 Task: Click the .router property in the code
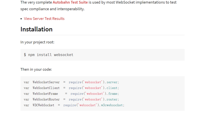112,99
